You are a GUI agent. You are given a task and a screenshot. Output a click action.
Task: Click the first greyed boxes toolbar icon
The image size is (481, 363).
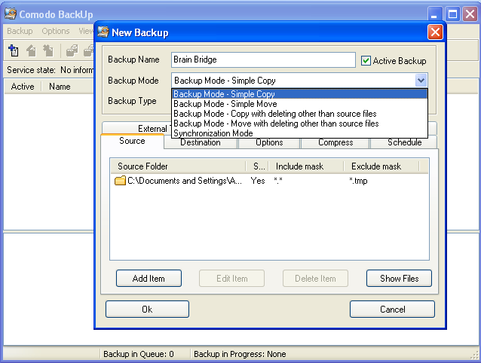(72, 50)
